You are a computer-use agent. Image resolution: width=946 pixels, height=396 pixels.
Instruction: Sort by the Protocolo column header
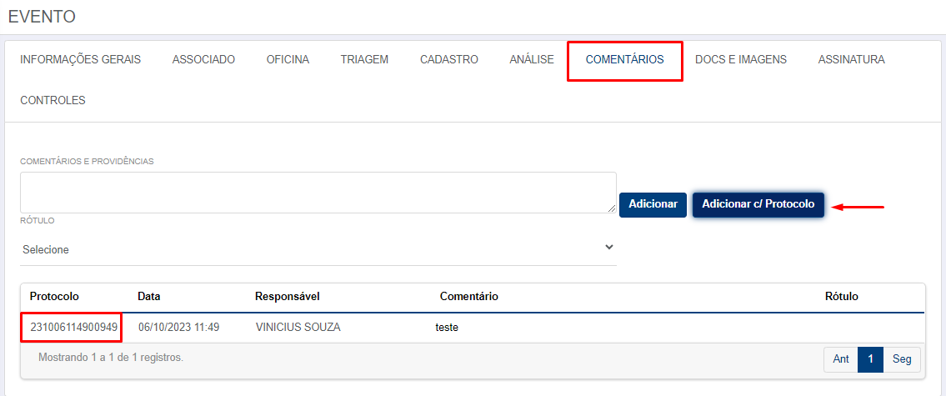pyautogui.click(x=55, y=297)
